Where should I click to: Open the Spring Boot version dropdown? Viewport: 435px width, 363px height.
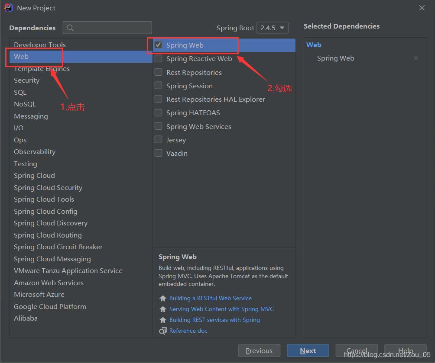click(x=273, y=28)
